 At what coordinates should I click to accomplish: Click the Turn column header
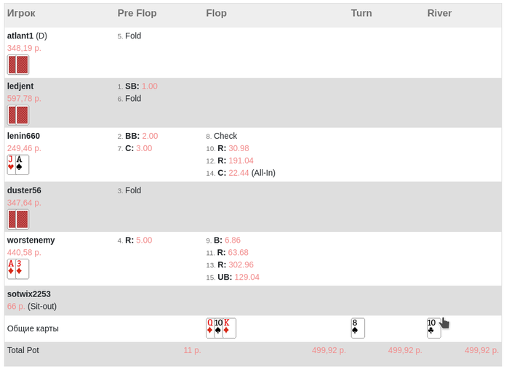point(361,13)
